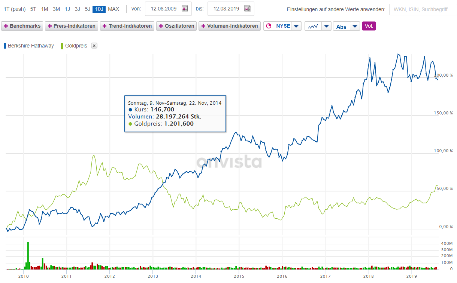Click the plus icon on Benchmarks
457x283 pixels.
pos(6,26)
